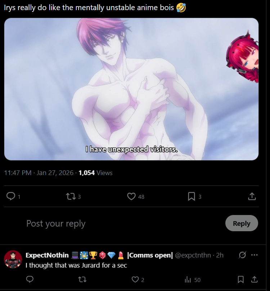Reply to ExpectNothin's comment

30,279
